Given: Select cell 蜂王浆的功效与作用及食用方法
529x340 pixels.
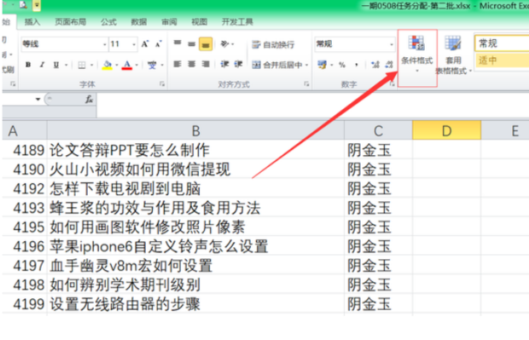Looking at the screenshot, I should pos(195,208).
